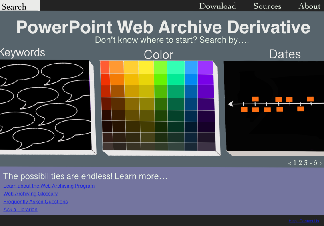Open the Download menu item
324x226 pixels.
[217, 6]
